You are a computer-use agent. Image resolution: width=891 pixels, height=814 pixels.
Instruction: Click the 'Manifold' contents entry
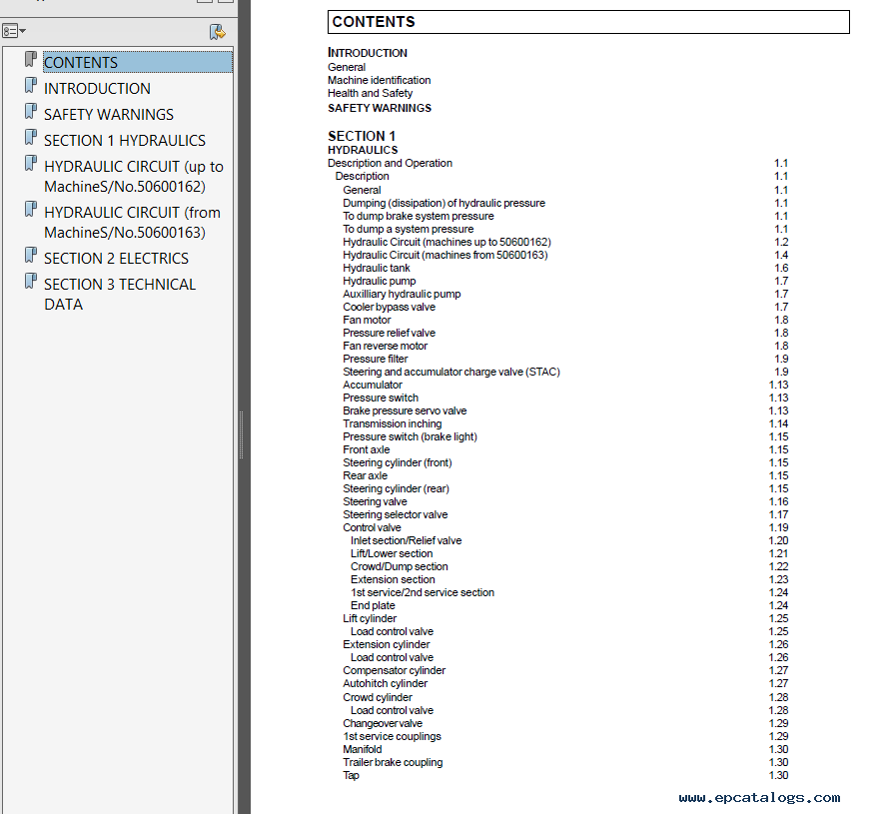point(362,750)
